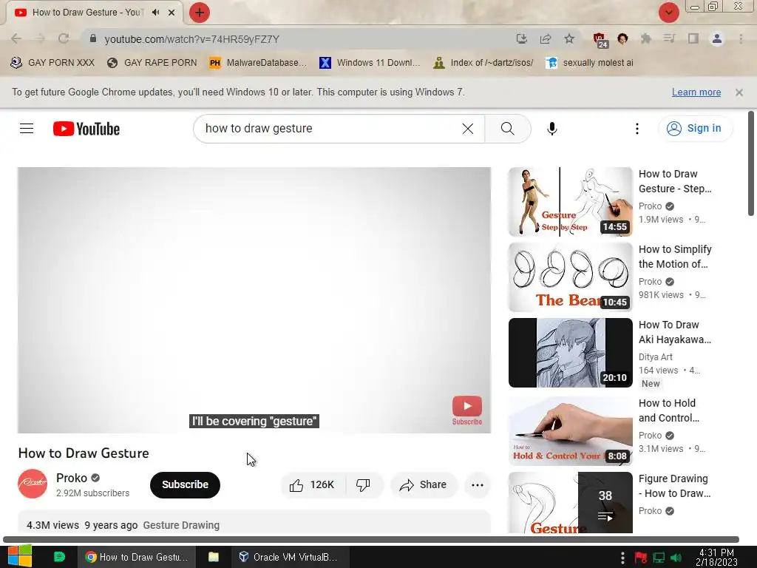
Task: Open the Chrome profile icon
Action: coord(717,38)
